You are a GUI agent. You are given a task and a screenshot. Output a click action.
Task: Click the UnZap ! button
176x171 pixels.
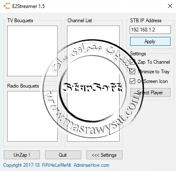[22, 155]
